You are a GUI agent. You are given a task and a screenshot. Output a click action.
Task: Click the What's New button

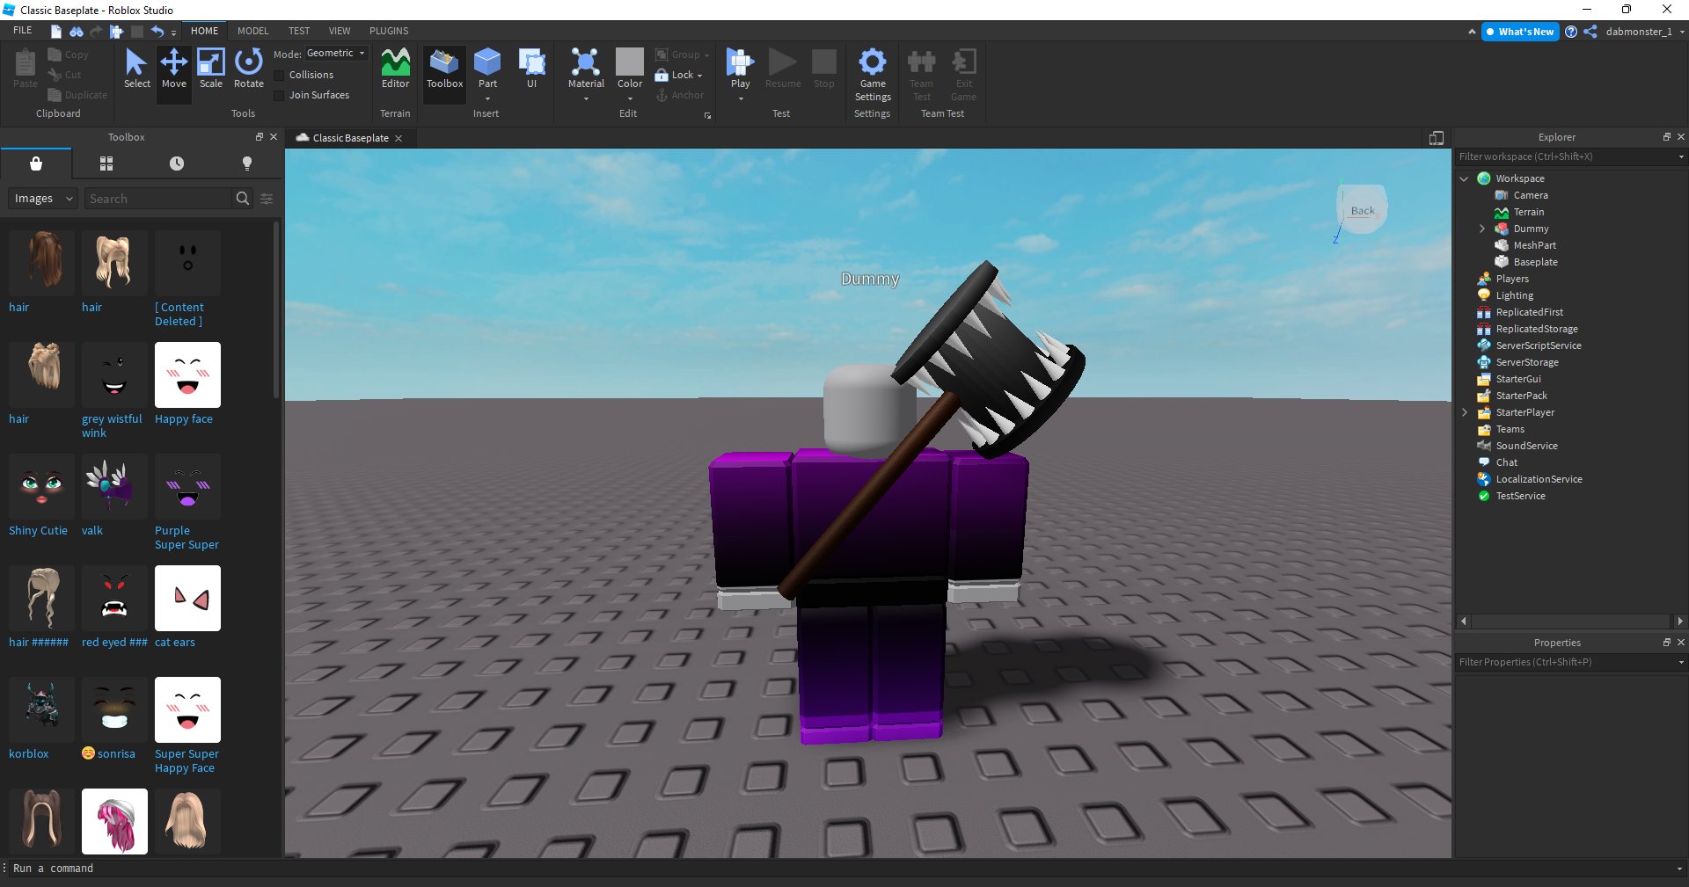[1519, 32]
